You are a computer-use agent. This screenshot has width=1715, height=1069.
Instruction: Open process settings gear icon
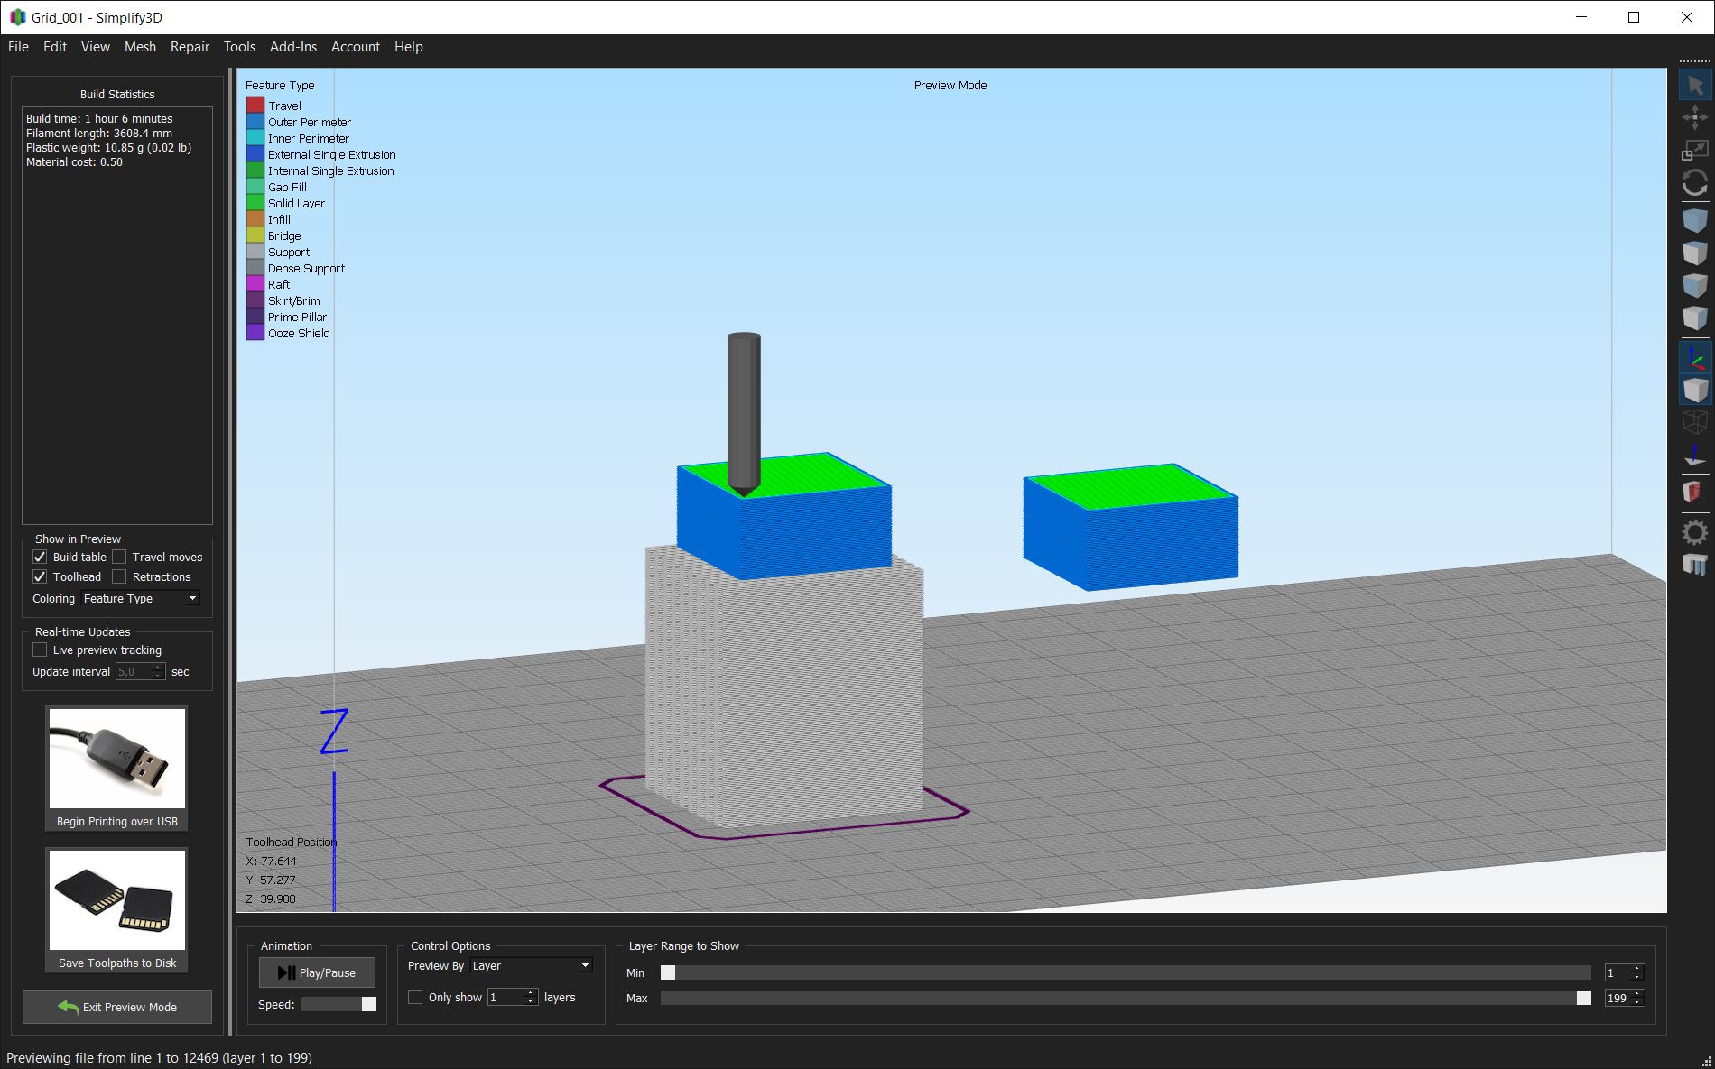[x=1694, y=532]
